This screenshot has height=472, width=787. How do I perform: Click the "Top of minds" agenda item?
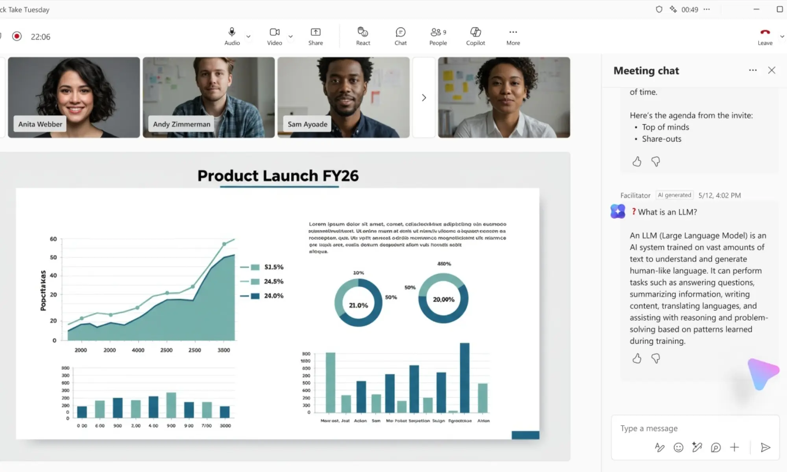[x=665, y=127]
